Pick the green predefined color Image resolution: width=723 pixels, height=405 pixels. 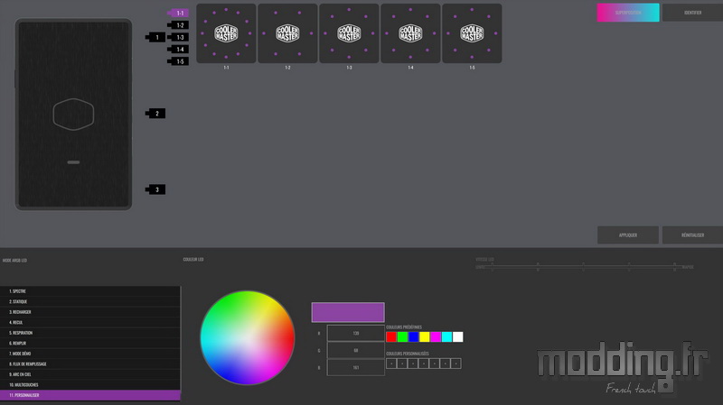pyautogui.click(x=402, y=336)
